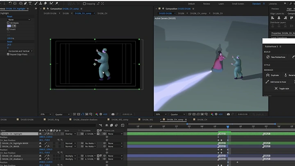Open the SH105_King timeline tab
This screenshot has height=166, width=295.
(x=53, y=120)
